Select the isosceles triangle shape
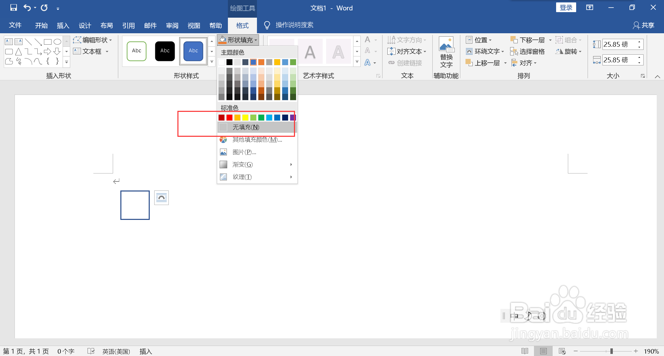 [x=18, y=52]
